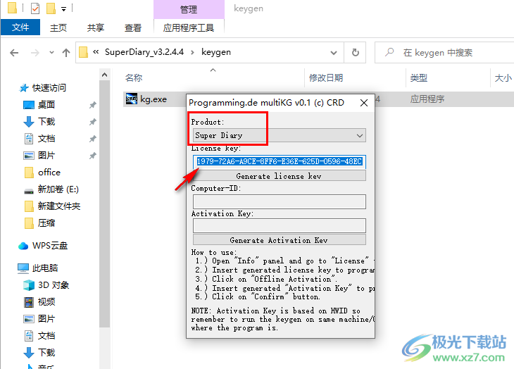
Task: Select 快速访问 in the navigation pane
Action: pos(49,88)
